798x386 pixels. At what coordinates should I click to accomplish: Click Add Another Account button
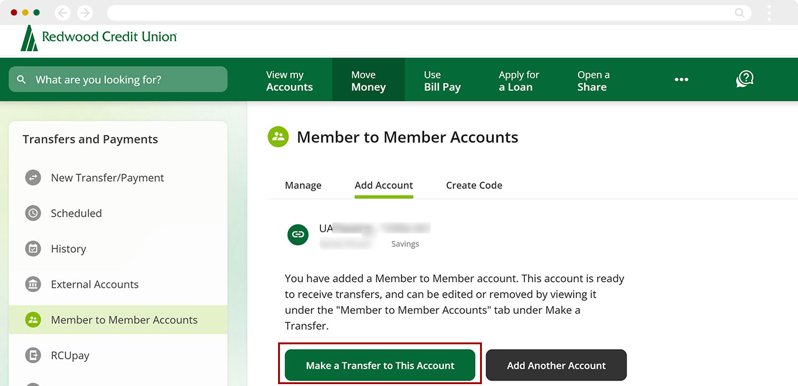click(556, 365)
